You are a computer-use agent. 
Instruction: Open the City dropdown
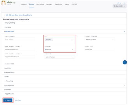60,41
